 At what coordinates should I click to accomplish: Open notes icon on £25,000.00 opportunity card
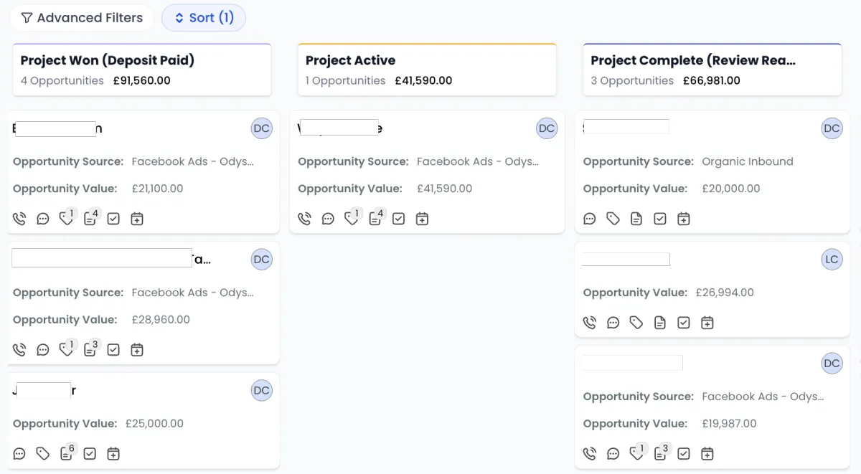tap(66, 454)
